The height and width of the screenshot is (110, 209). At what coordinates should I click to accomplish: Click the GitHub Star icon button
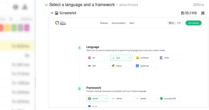[172, 23]
